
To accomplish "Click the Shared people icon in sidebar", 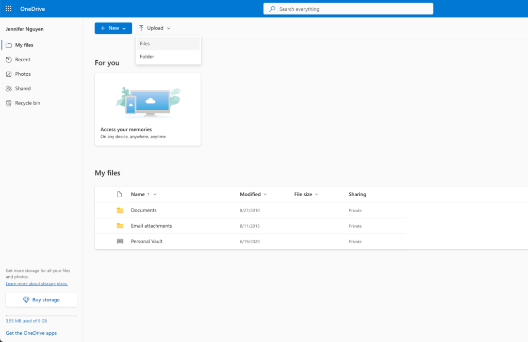I will [x=9, y=89].
